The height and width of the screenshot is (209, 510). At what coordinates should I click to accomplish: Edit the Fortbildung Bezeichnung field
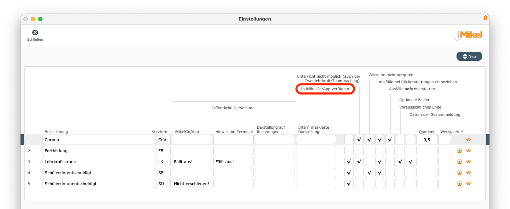point(99,151)
